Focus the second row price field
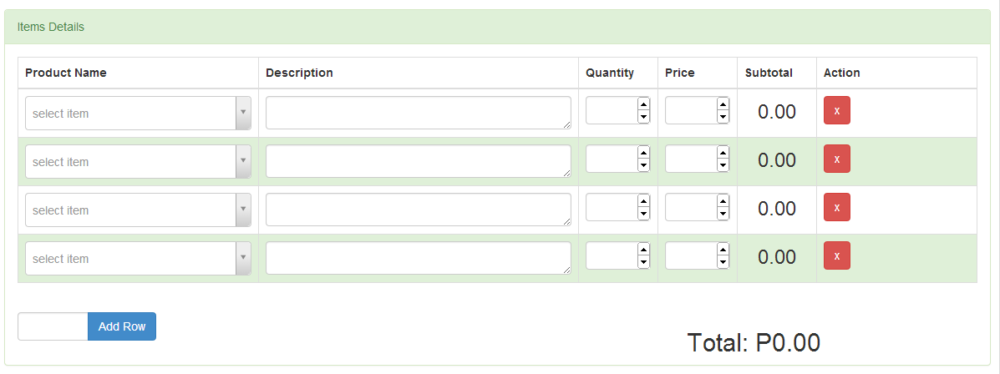The width and height of the screenshot is (1000, 374). 691,159
